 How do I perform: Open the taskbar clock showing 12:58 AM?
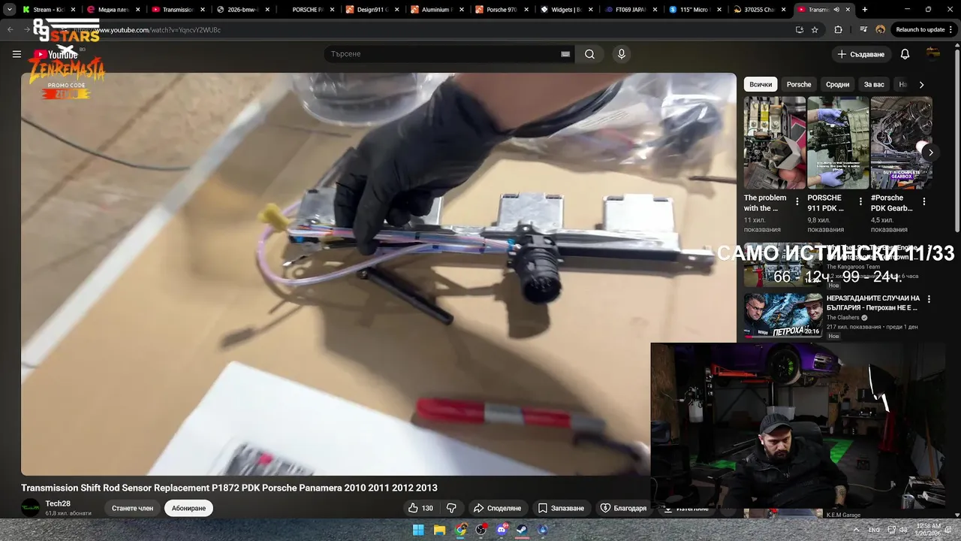coord(929,530)
